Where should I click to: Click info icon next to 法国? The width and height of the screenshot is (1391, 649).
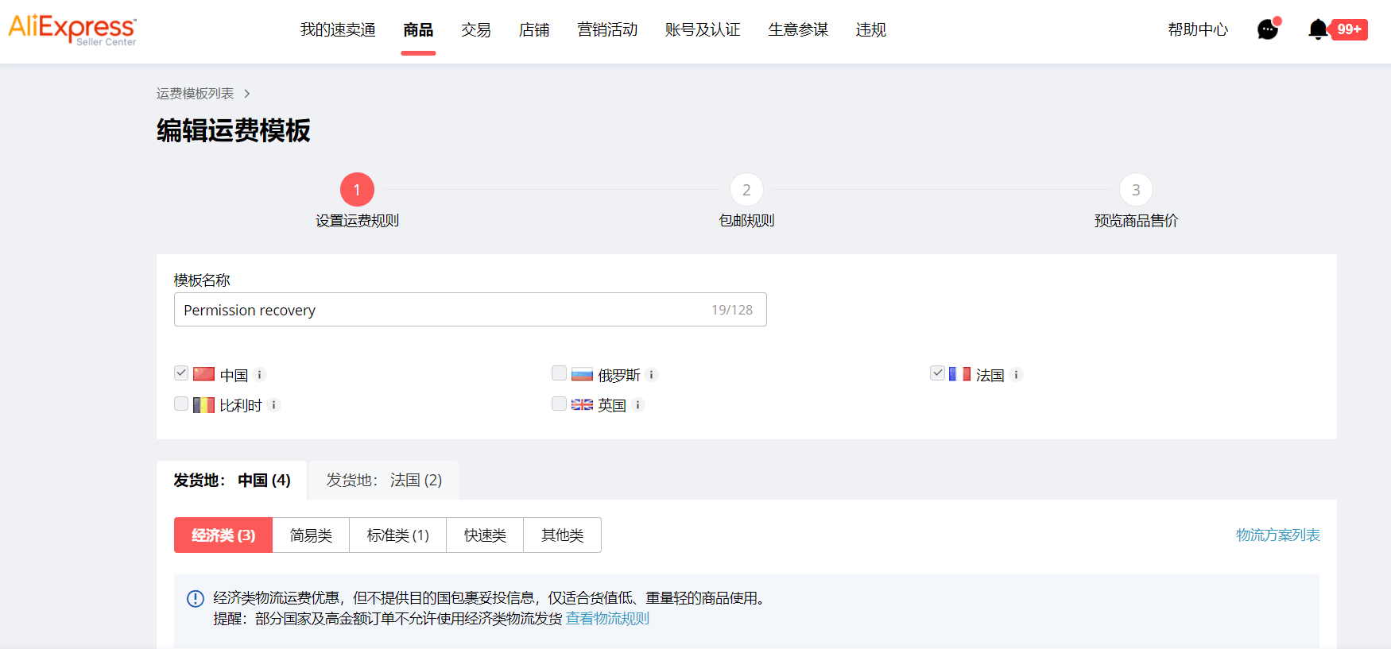[x=1016, y=375]
